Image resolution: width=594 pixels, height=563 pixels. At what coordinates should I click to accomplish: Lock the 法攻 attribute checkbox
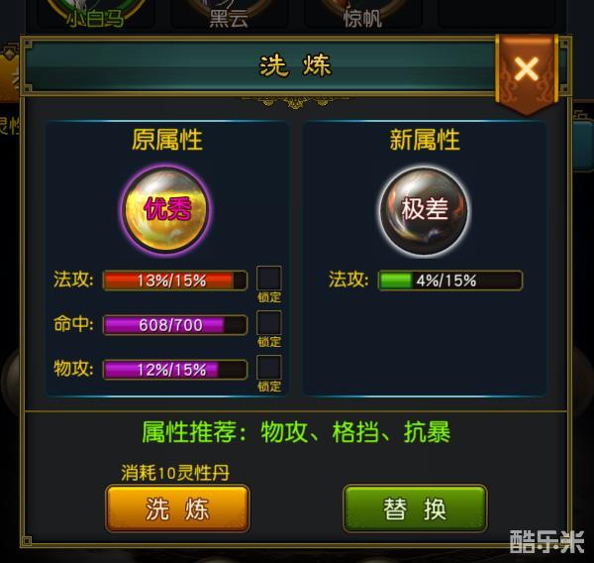tap(269, 279)
